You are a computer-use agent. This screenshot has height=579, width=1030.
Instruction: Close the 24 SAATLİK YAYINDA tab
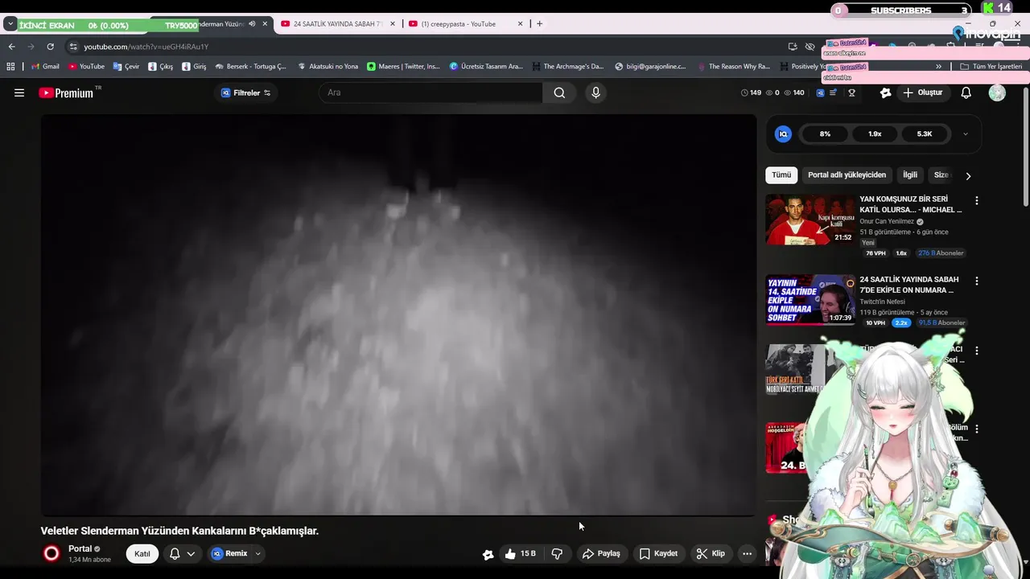coord(394,24)
